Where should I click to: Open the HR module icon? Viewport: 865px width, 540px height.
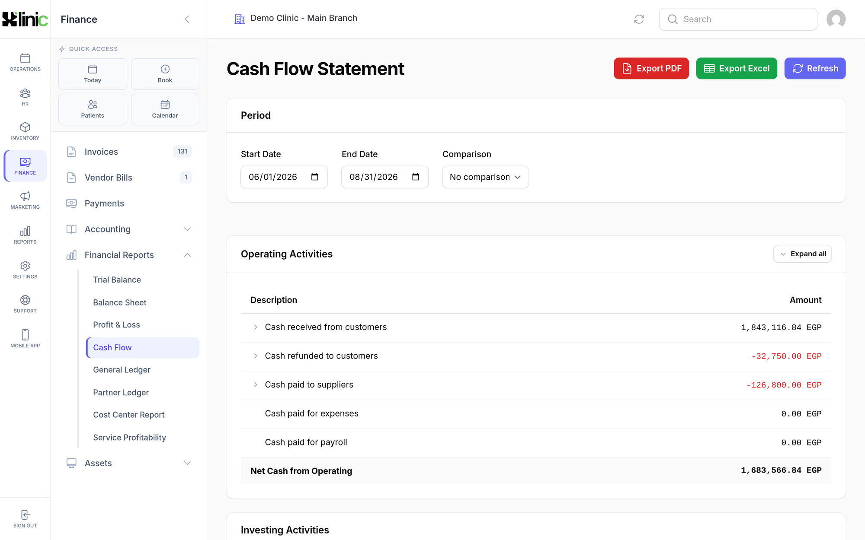coord(25,93)
